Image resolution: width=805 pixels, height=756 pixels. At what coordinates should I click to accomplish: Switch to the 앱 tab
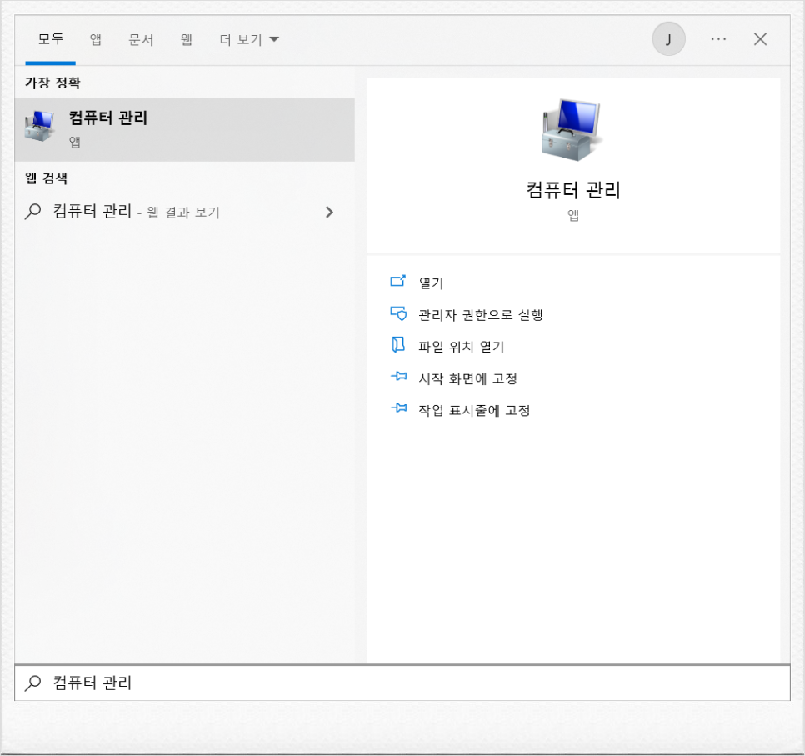[96, 39]
